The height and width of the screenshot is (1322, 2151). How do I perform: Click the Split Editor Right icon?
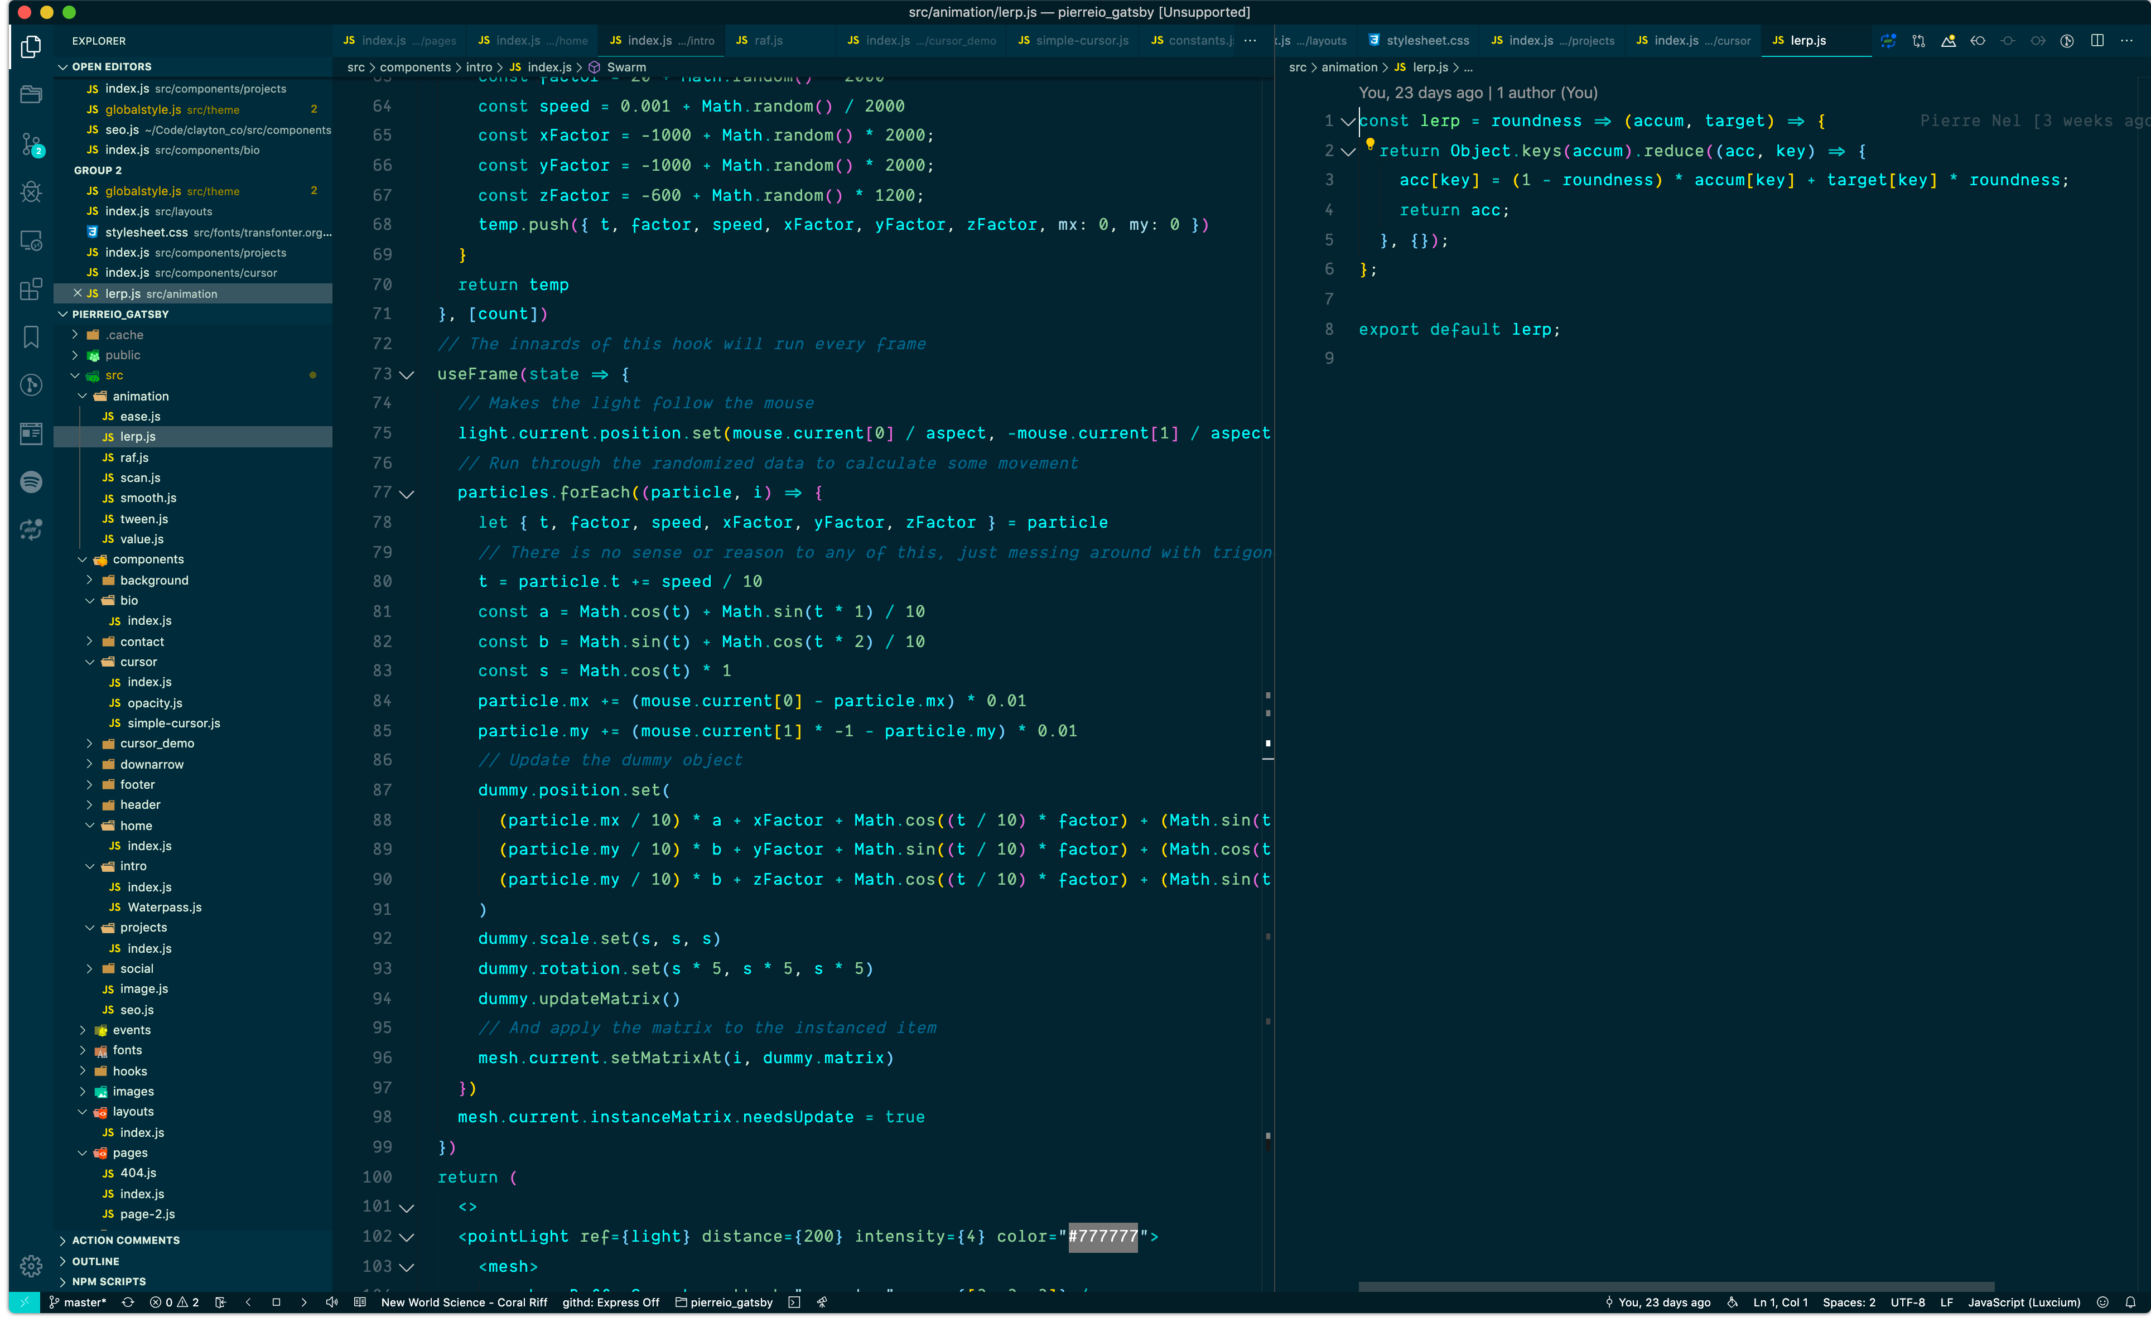(2097, 40)
